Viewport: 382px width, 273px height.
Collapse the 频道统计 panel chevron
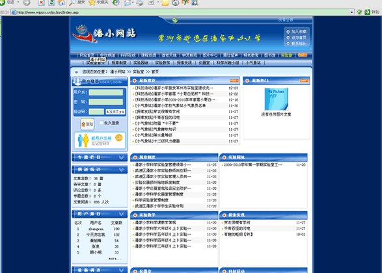[121, 170]
